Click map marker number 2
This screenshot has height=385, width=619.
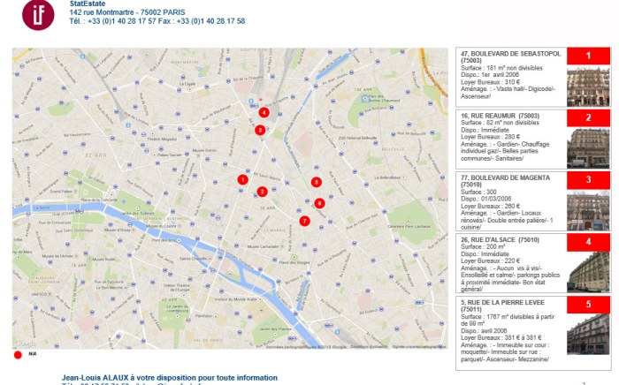pyautogui.click(x=262, y=192)
